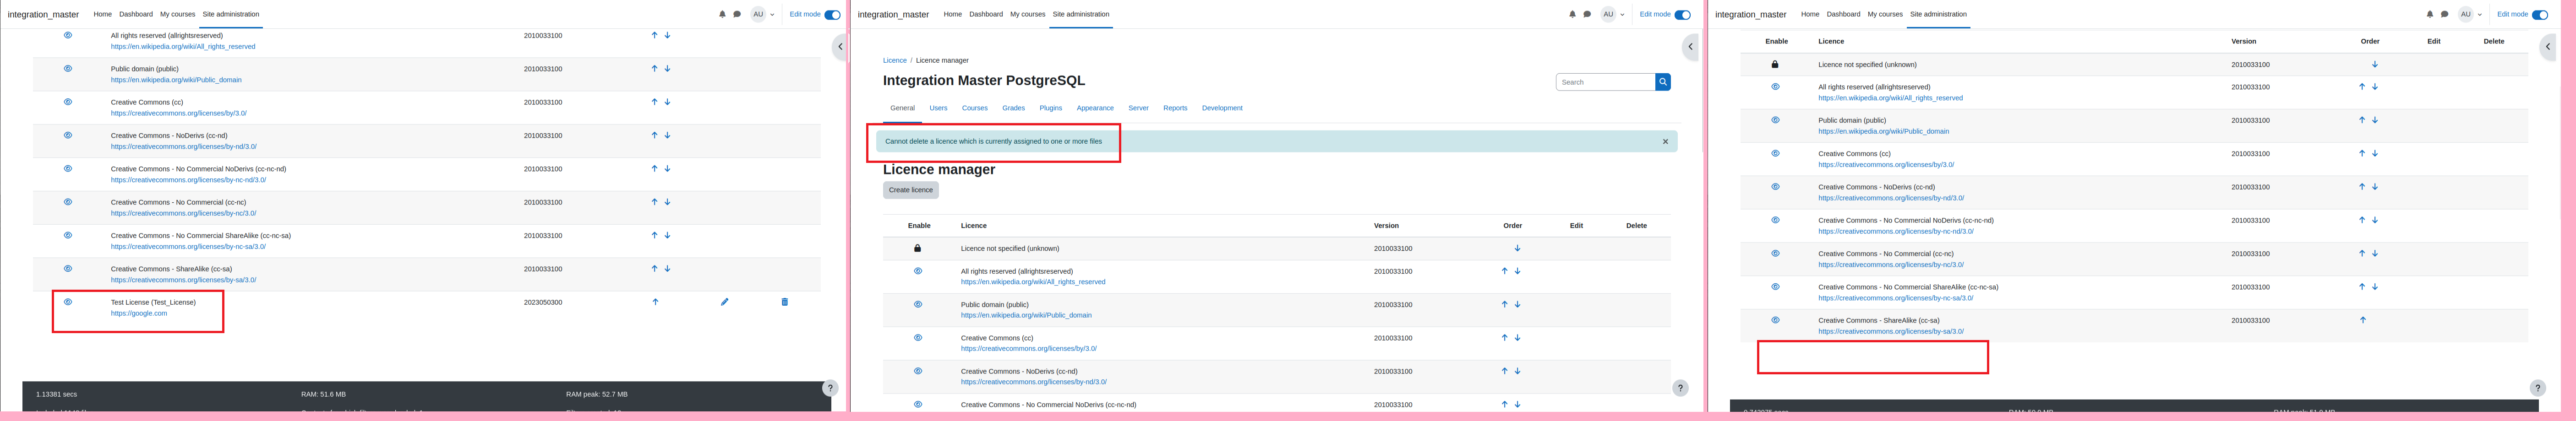Open My courses in right panel navbar
Viewport: 2576px width, 421px height.
point(1885,14)
